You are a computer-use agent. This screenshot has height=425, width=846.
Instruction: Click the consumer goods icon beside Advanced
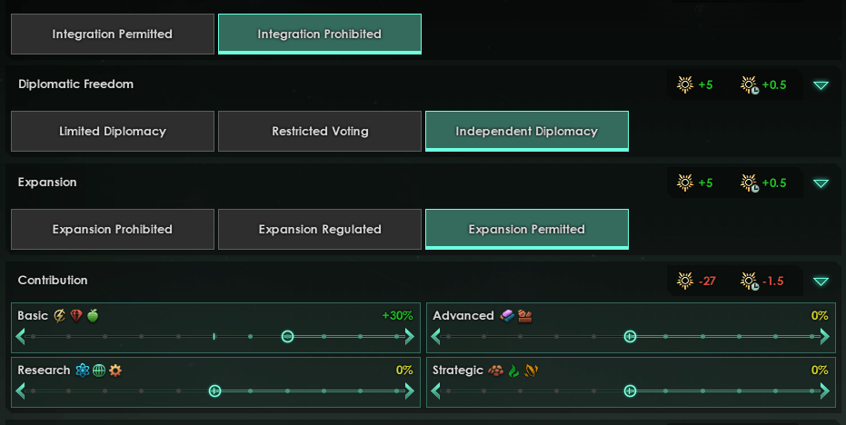click(x=525, y=316)
